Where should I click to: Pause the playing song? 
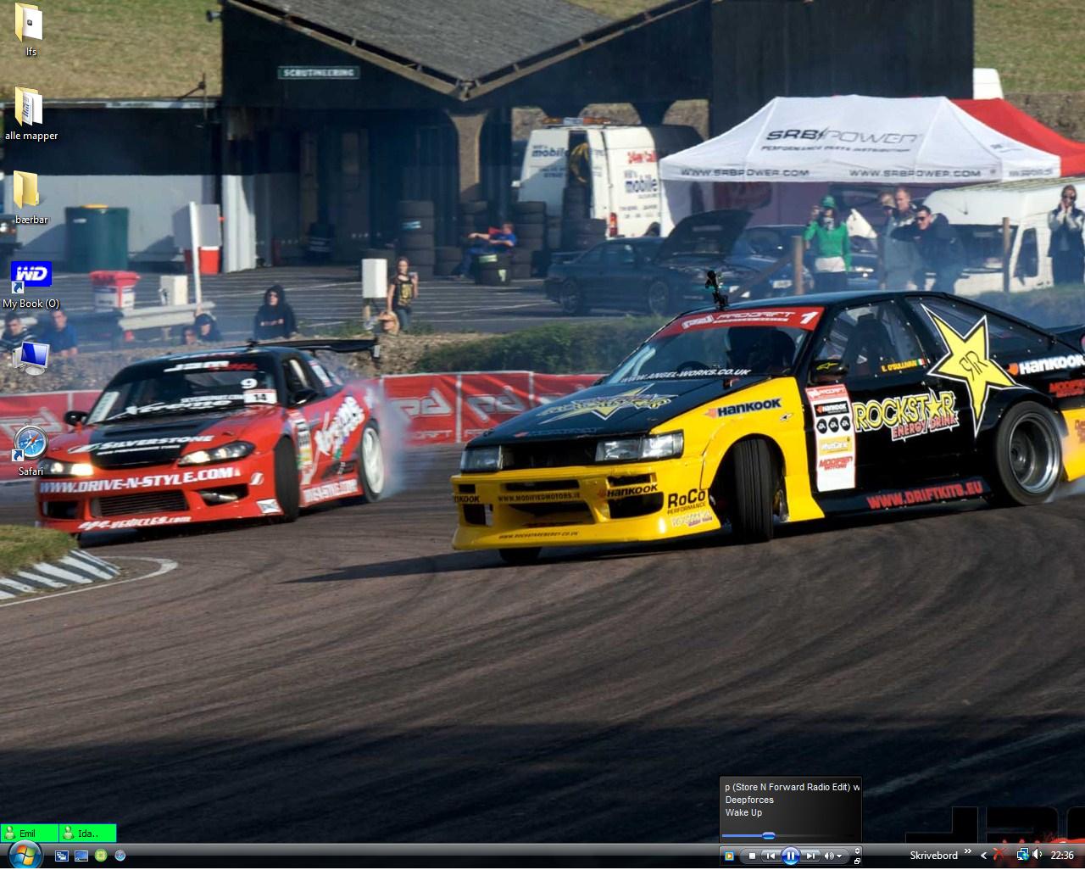[x=790, y=856]
